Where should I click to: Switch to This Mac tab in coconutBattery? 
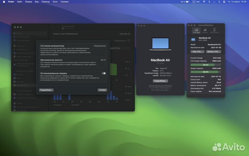(x=196, y=31)
